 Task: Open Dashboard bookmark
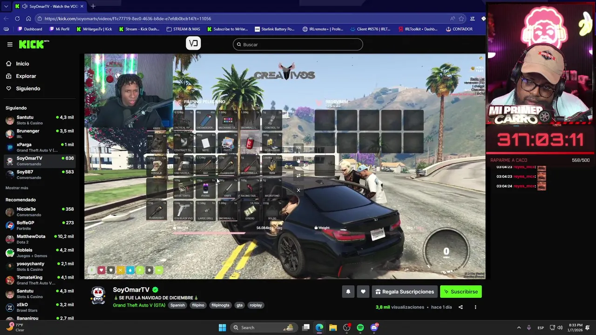30,29
